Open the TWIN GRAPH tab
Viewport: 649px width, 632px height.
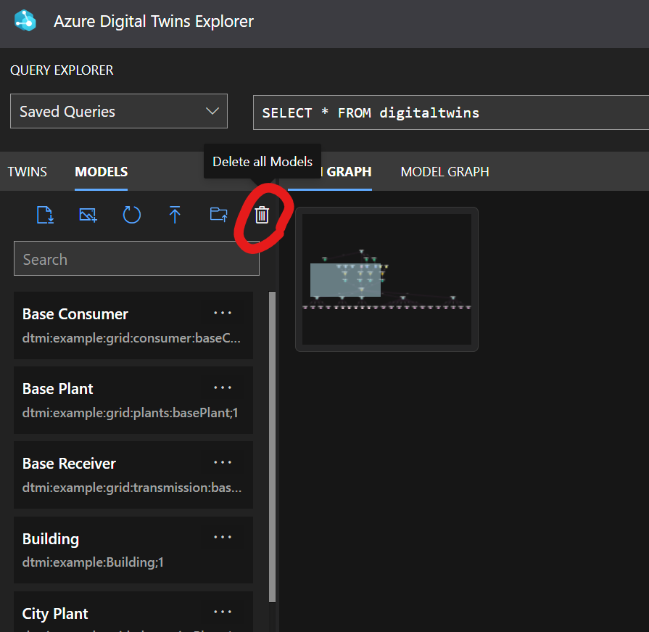tap(330, 171)
